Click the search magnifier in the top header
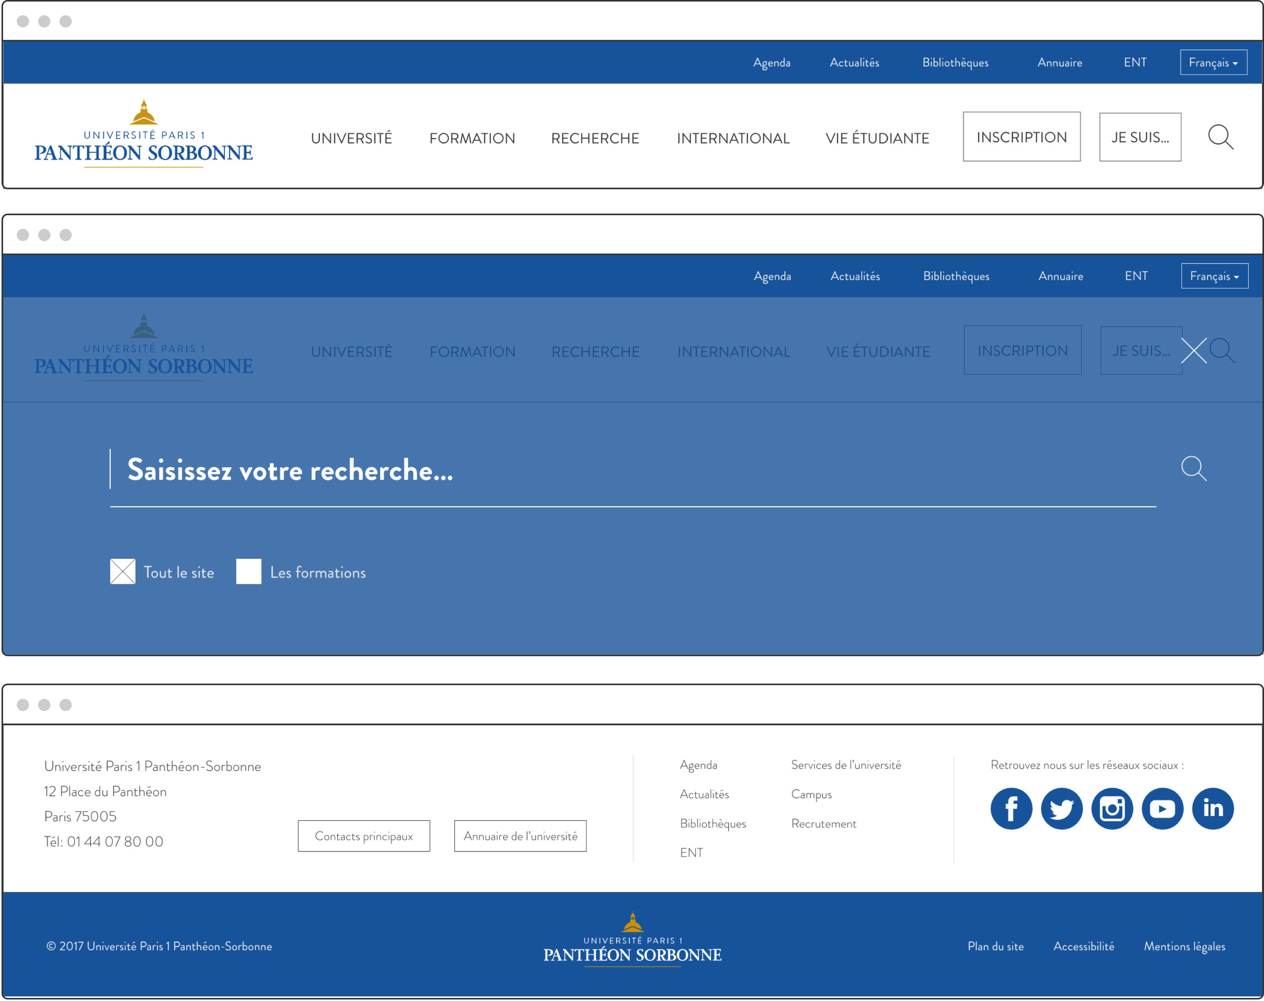The image size is (1264, 1001). [x=1221, y=137]
